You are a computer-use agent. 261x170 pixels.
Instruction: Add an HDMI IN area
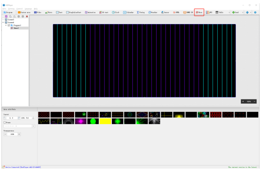click(188, 13)
